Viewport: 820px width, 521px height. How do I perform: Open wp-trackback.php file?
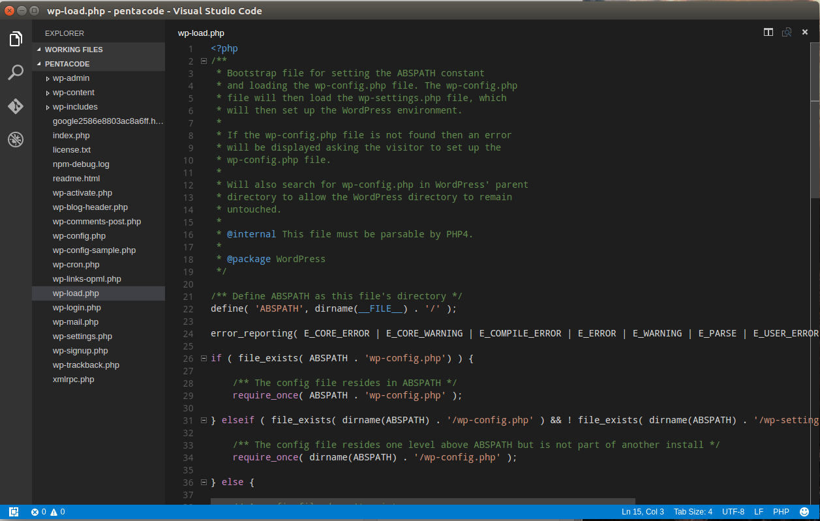coord(99,365)
